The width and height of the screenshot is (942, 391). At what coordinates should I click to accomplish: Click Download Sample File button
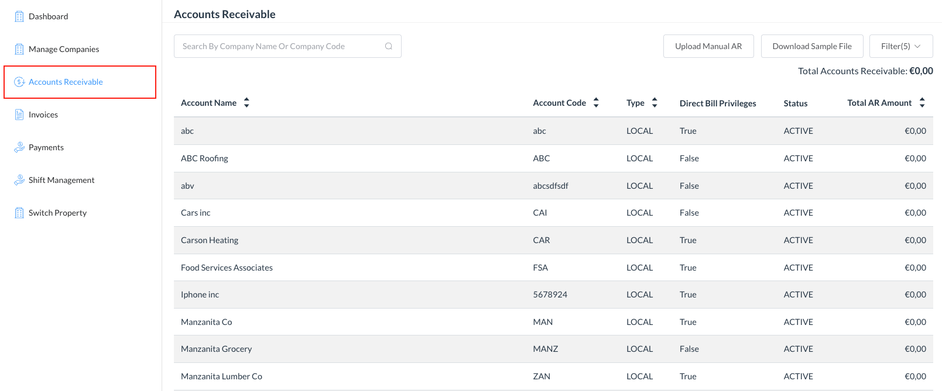[811, 46]
